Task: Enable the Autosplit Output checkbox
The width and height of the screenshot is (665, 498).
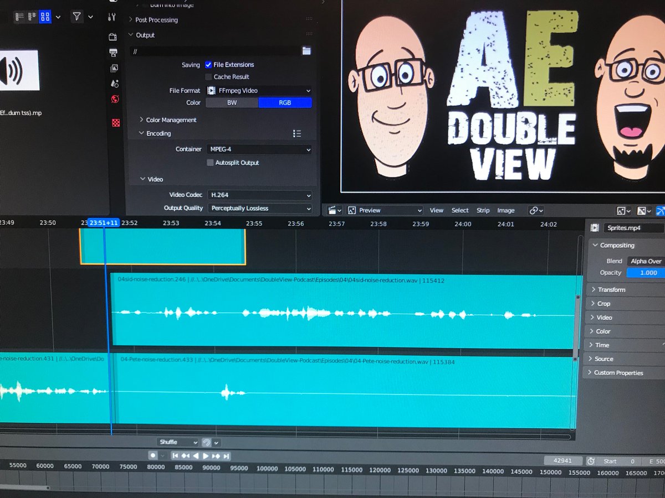Action: pos(210,163)
